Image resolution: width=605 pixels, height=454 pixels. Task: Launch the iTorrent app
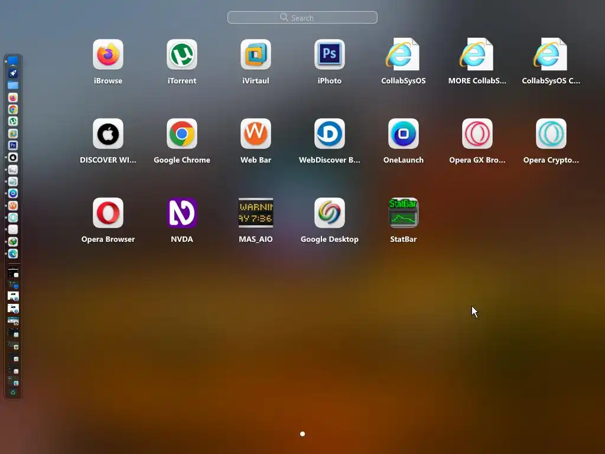click(182, 54)
